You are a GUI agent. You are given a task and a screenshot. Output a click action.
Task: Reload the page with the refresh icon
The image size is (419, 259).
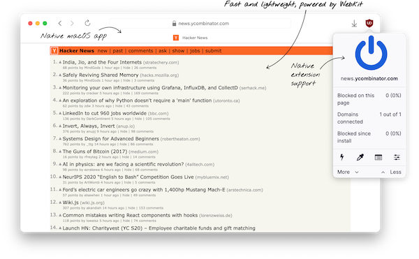coord(87,23)
